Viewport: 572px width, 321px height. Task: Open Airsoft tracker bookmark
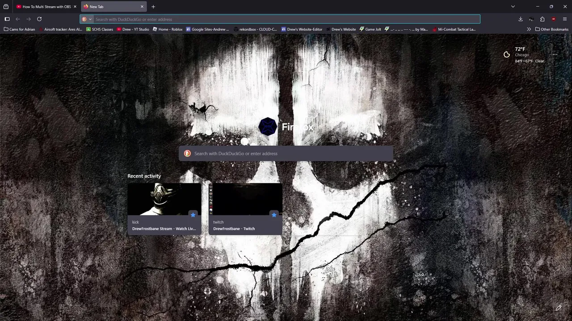pyautogui.click(x=60, y=29)
